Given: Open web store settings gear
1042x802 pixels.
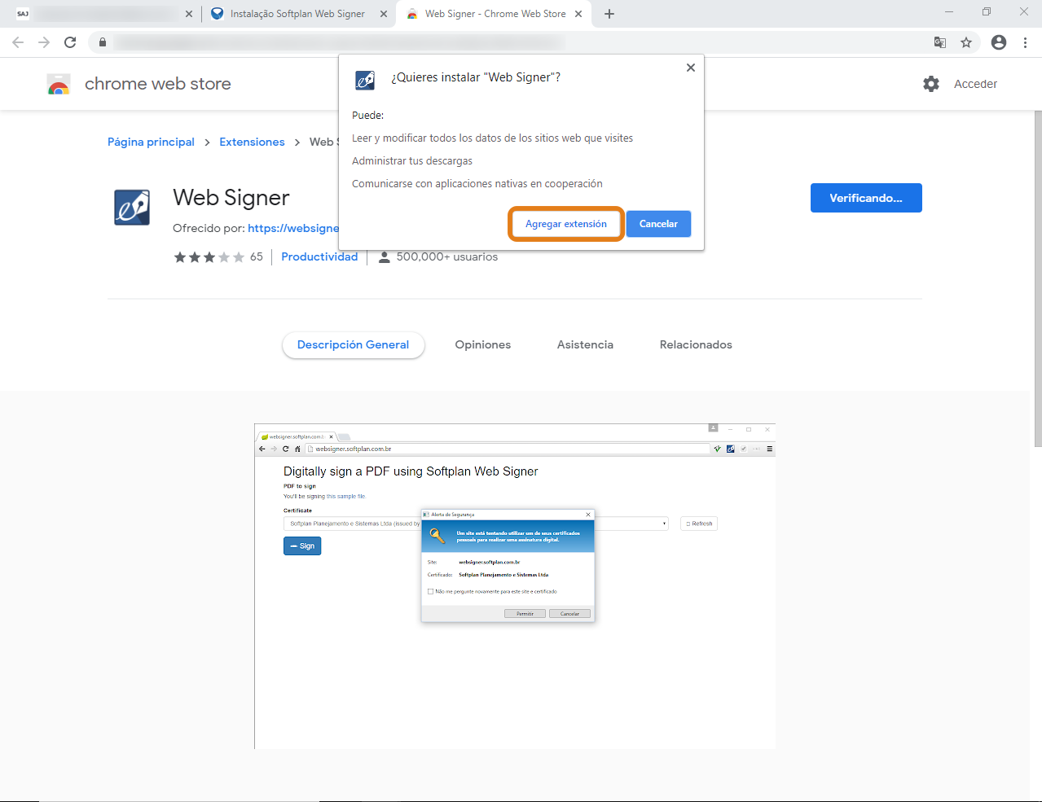Looking at the screenshot, I should tap(931, 84).
